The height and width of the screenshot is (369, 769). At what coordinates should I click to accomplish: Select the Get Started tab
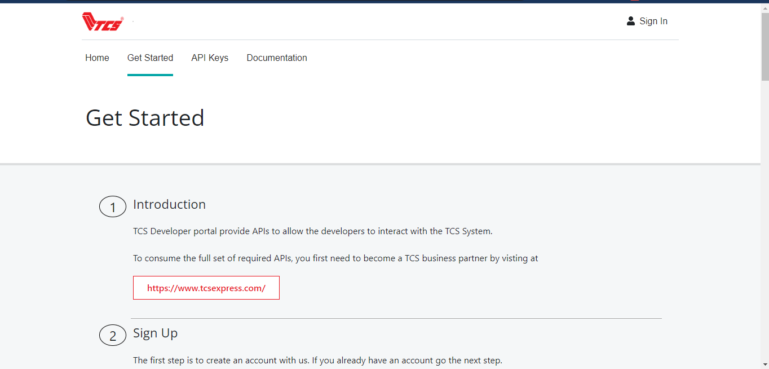tap(150, 58)
